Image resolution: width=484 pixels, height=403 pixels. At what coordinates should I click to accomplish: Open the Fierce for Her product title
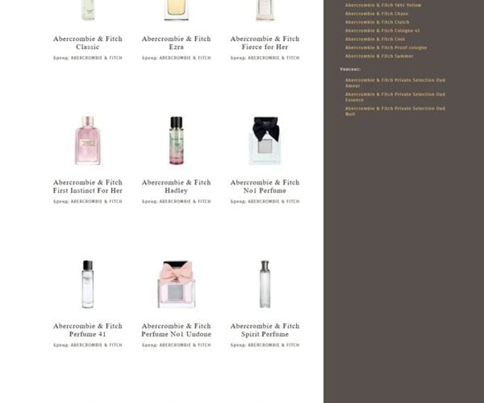pos(265,43)
